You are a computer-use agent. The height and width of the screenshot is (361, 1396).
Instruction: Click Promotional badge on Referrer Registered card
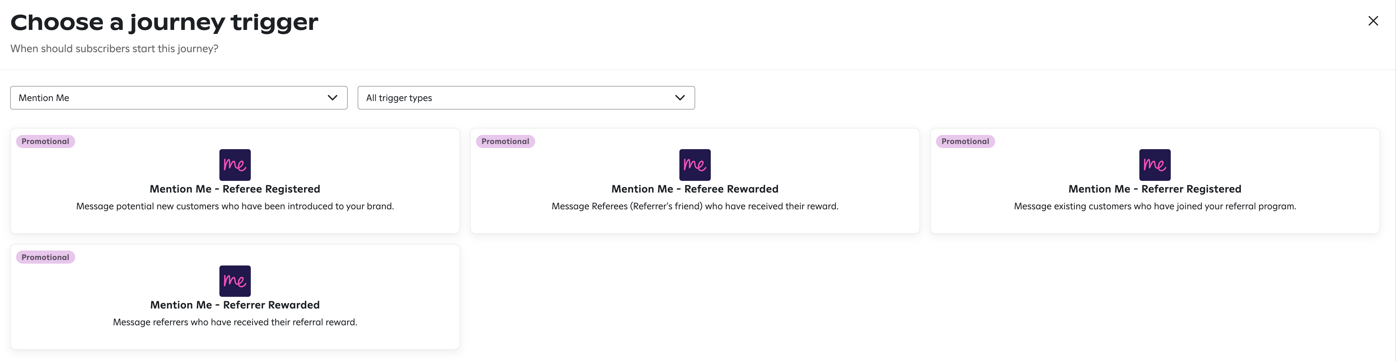click(965, 141)
